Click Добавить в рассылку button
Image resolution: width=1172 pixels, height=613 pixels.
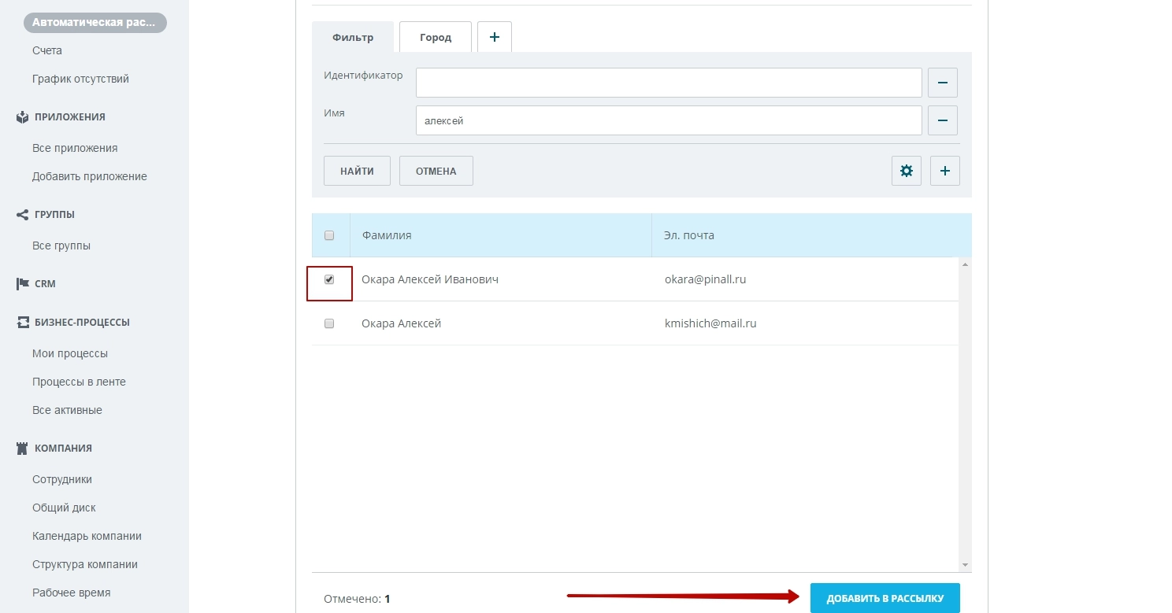[885, 598]
